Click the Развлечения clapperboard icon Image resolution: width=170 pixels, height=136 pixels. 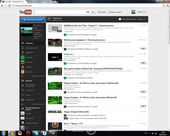[23, 100]
